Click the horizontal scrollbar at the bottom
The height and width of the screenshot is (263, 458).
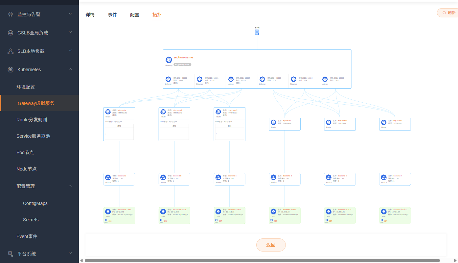coord(262,260)
